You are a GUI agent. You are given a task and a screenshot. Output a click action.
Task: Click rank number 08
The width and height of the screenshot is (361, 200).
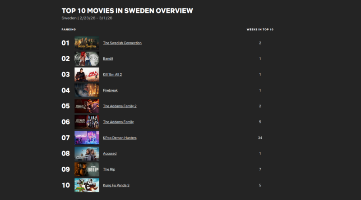65,153
